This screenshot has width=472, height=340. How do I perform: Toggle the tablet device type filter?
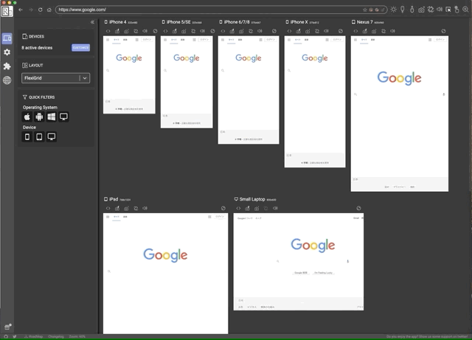click(x=39, y=136)
